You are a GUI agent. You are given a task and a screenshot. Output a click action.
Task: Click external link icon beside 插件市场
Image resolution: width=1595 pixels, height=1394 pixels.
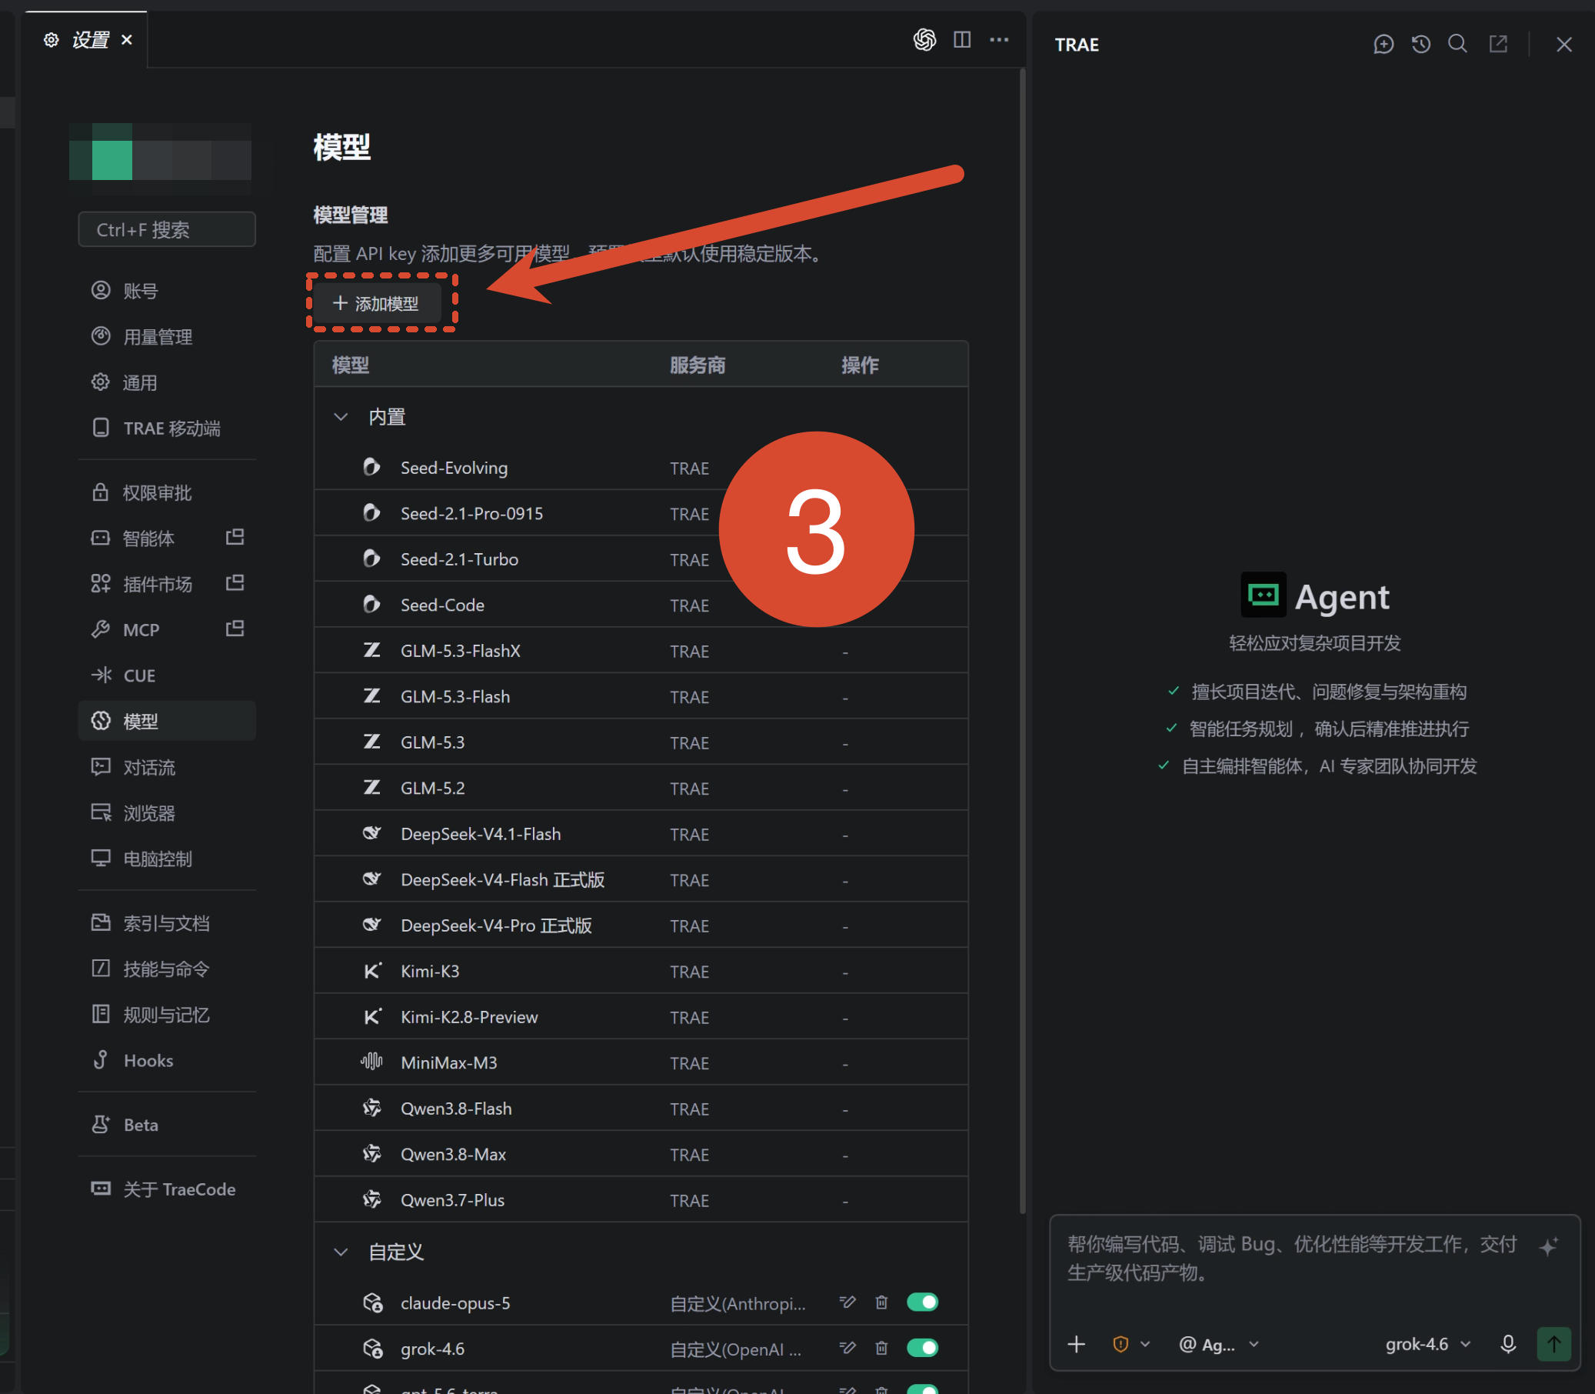tap(235, 583)
